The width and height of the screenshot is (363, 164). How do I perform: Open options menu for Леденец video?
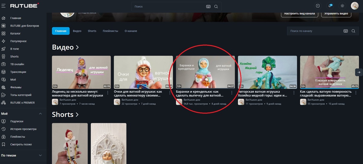pyautogui.click(x=108, y=93)
